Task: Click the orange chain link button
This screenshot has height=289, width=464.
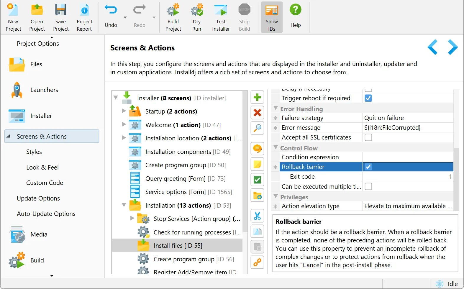Action: tap(257, 262)
